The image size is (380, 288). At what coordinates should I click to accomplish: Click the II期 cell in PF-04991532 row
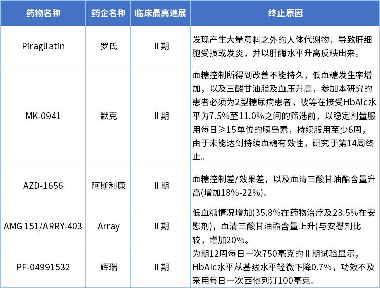click(160, 267)
